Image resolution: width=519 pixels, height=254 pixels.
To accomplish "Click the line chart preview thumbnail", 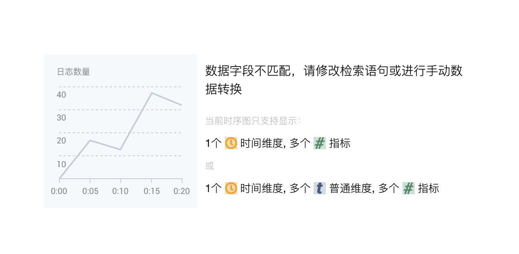I will [x=120, y=131].
